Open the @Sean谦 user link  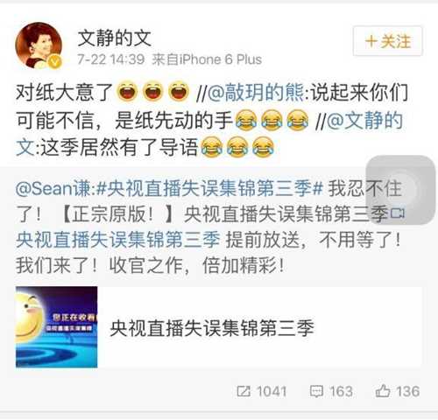(x=55, y=188)
